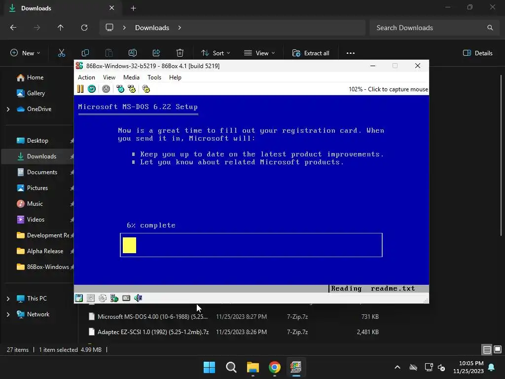Image resolution: width=505 pixels, height=379 pixels.
Task: Click the Extract all button
Action: click(x=311, y=53)
